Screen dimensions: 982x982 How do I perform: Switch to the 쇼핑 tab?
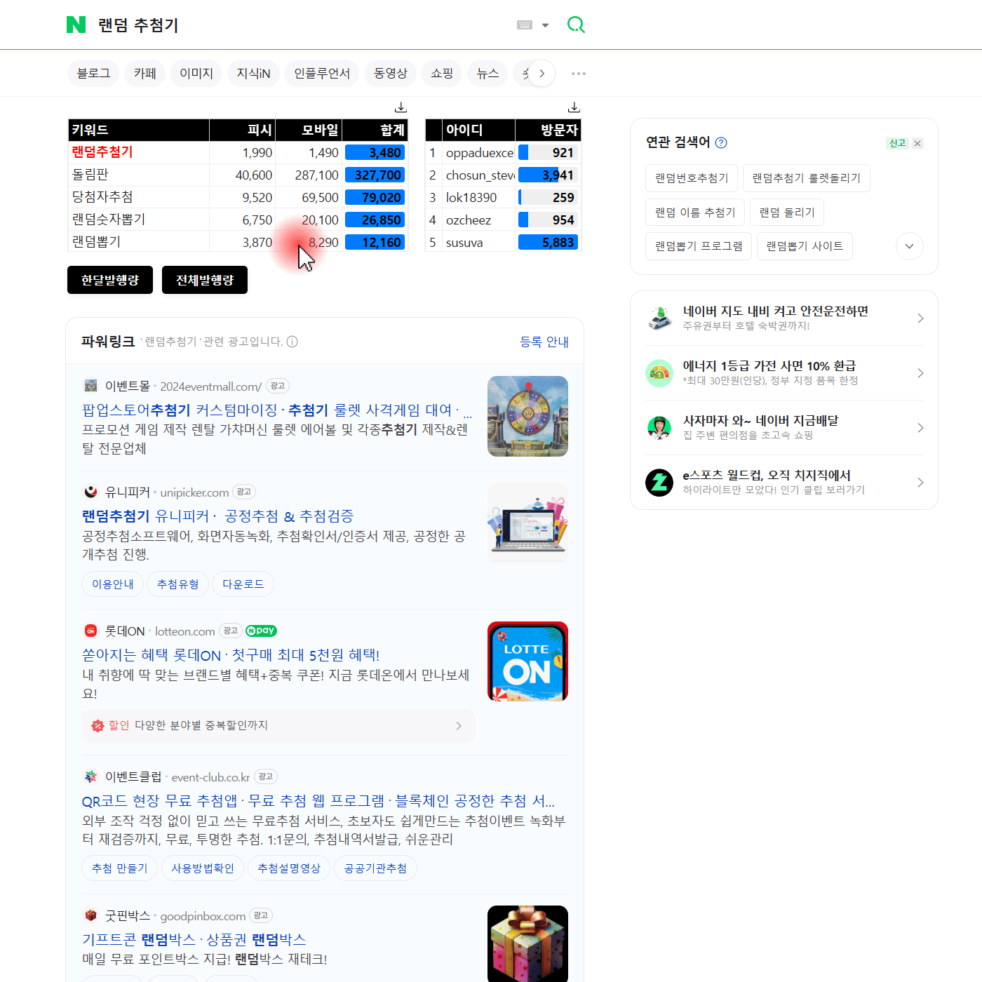[442, 73]
